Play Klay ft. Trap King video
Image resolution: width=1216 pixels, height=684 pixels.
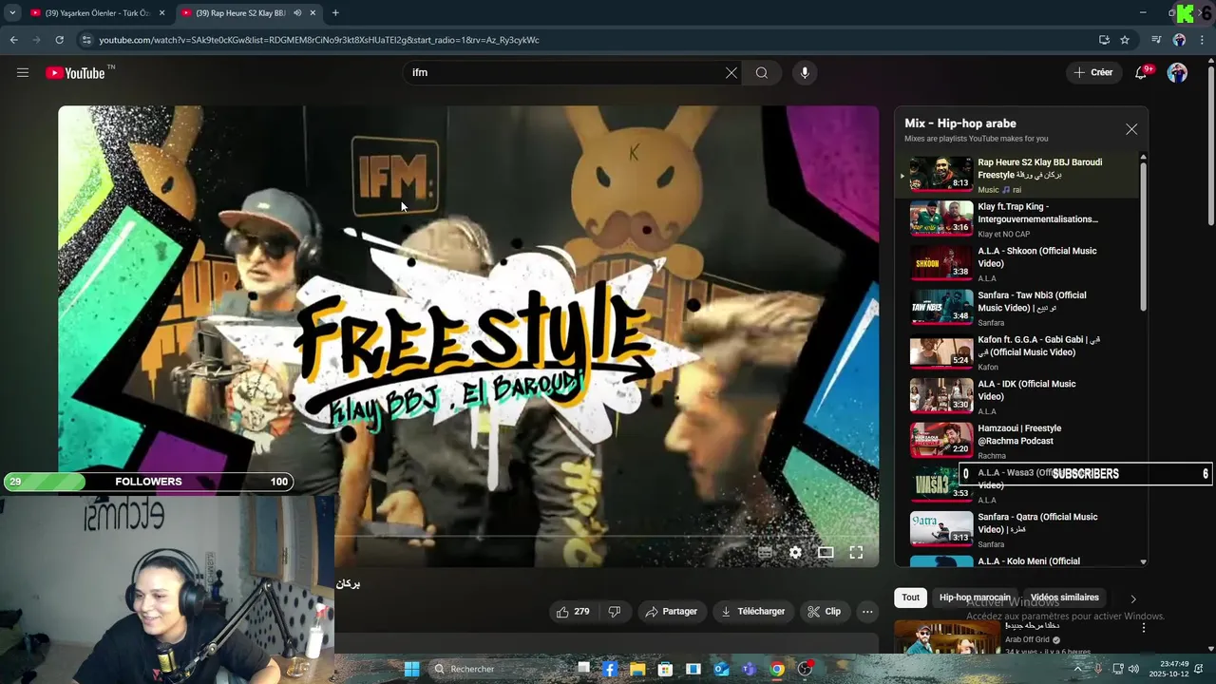pyautogui.click(x=1016, y=219)
